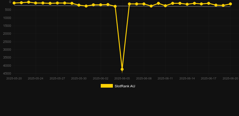239x116 pixels.
Task: Select the data point above 2025-05-24
Action: click(x=36, y=3)
